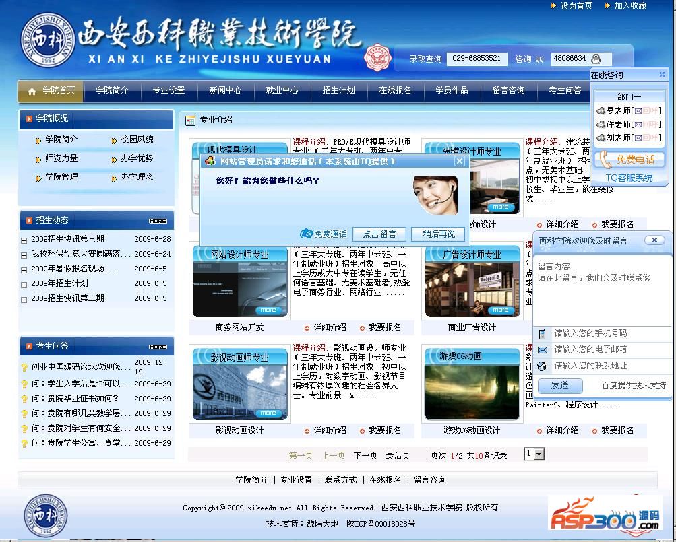Click question icon beside 问：贵院毕业证书如何
This screenshot has height=542, width=676.
click(24, 399)
